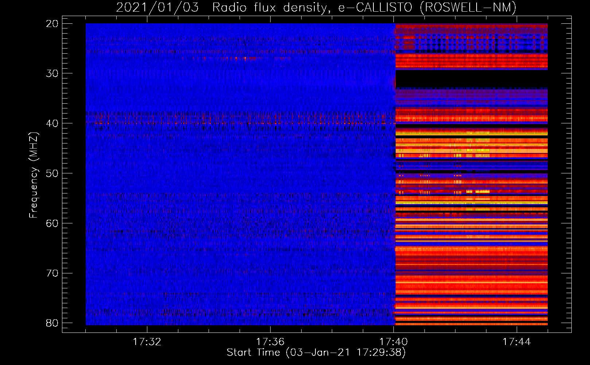The height and width of the screenshot is (365, 590).
Task: Click the 40 frequency tick label
Action: point(52,123)
